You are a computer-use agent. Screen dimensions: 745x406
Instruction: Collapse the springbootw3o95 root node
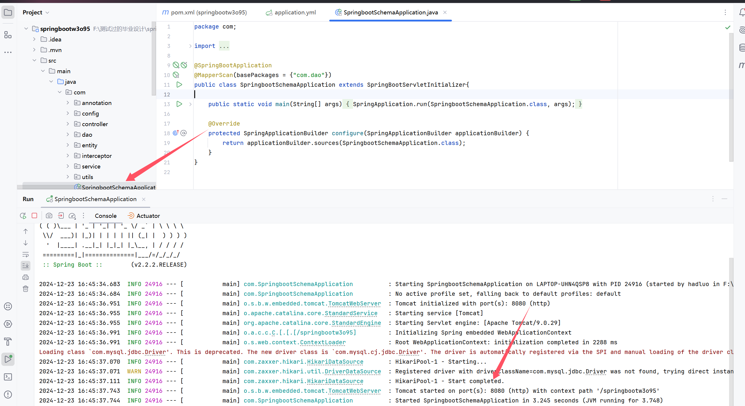click(x=26, y=29)
